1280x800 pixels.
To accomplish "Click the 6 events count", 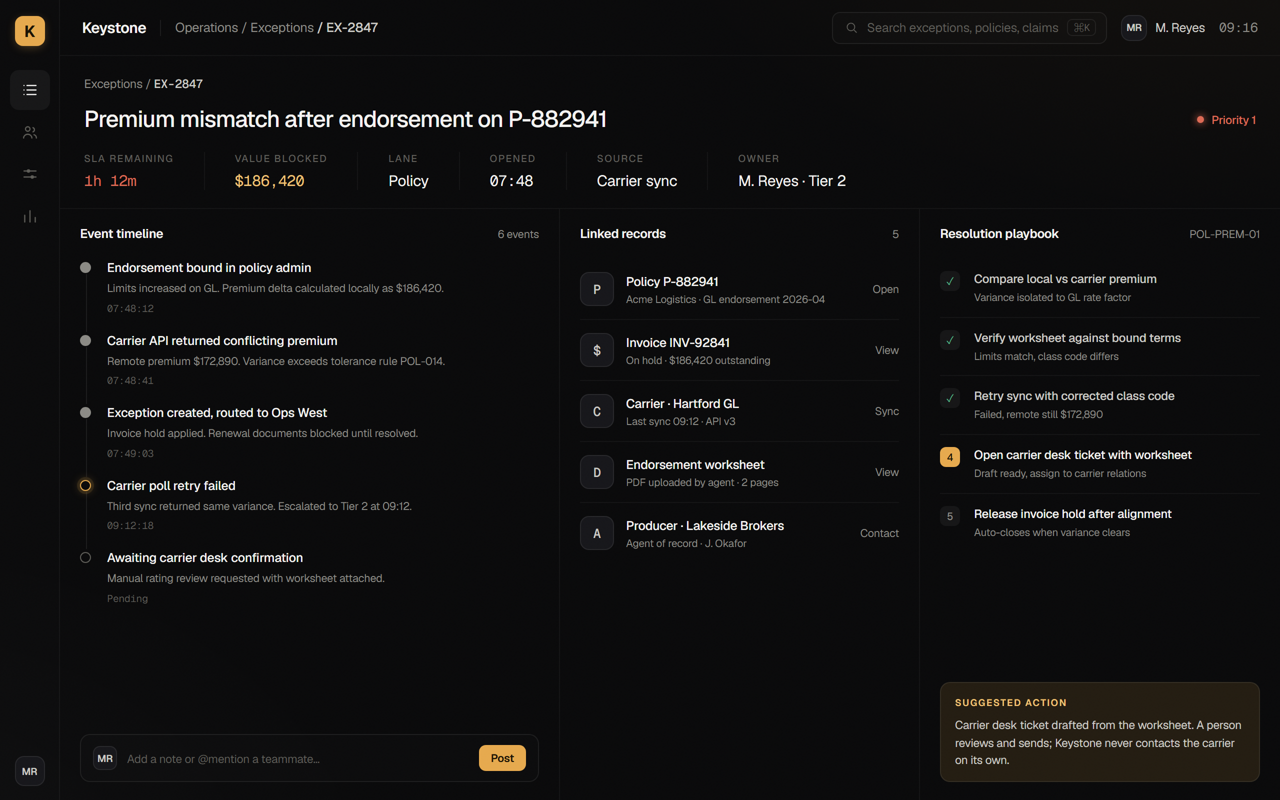I will [518, 234].
